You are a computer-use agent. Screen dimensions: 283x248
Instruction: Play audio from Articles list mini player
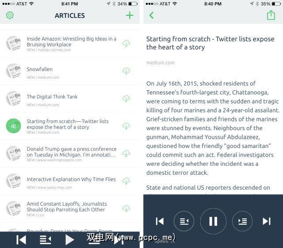(x=70, y=240)
